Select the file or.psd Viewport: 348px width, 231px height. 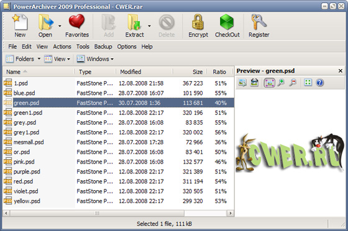click(x=22, y=152)
